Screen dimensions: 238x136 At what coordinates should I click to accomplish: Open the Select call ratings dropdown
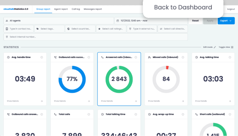(111, 29)
